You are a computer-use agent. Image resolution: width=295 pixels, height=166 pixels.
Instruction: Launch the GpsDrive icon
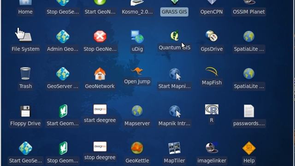pos(212,36)
